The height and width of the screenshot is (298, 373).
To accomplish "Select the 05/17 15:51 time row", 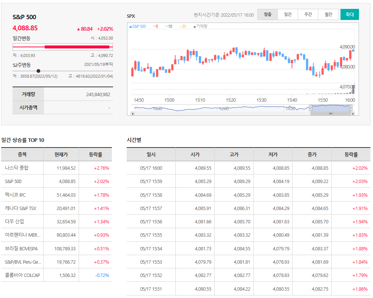I will (248, 289).
